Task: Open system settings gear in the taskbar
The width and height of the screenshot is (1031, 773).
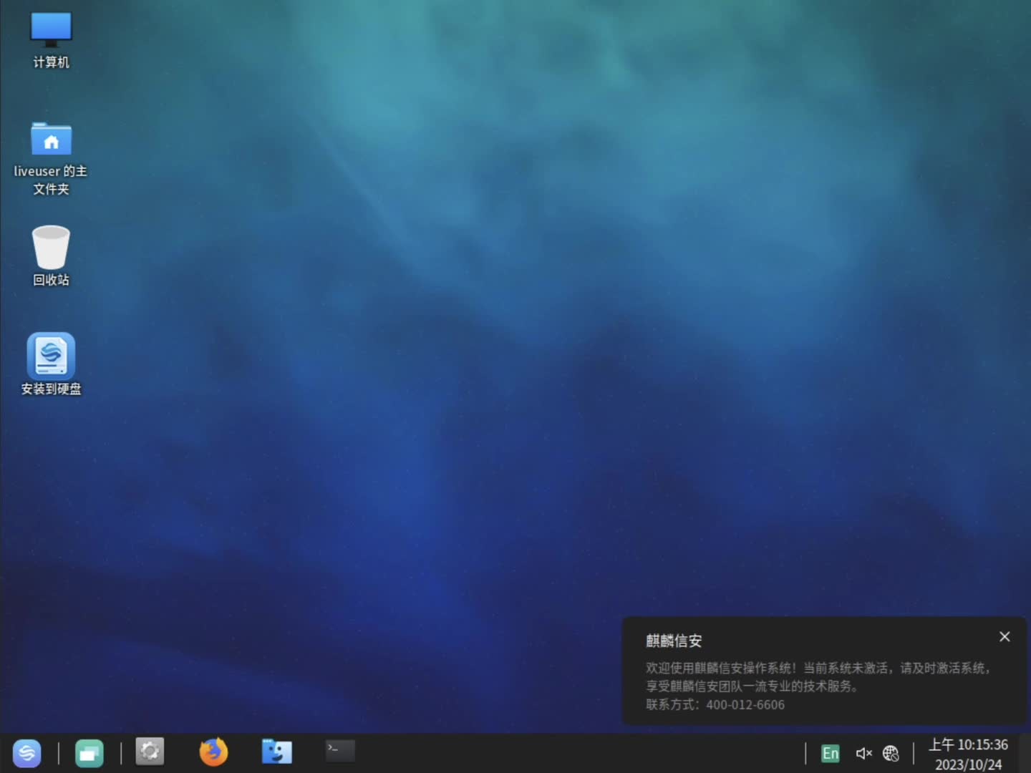Action: point(150,752)
